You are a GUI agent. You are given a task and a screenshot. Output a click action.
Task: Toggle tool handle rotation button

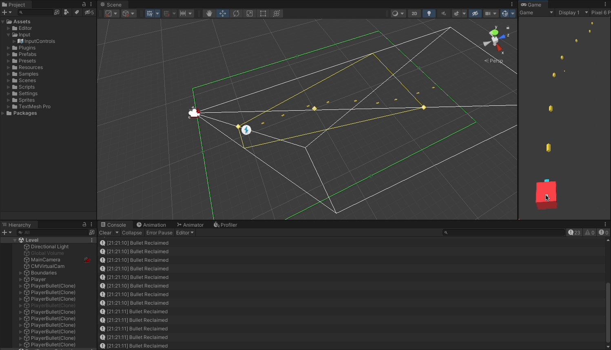(128, 13)
